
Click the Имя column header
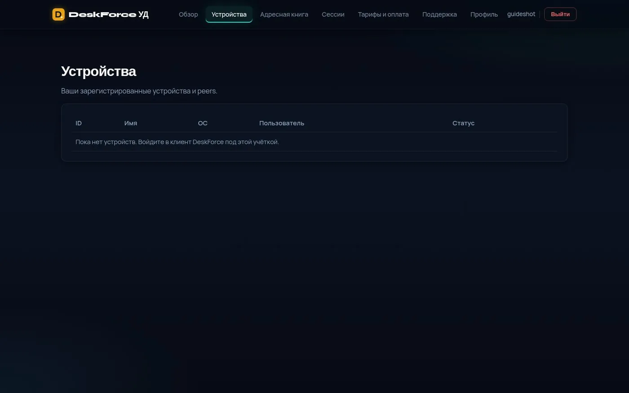pos(131,123)
